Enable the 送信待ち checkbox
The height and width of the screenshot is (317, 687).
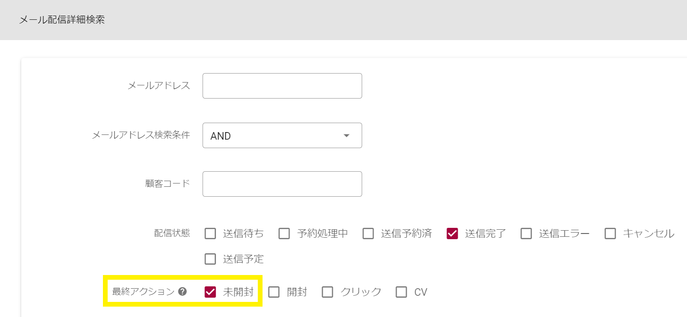click(211, 234)
